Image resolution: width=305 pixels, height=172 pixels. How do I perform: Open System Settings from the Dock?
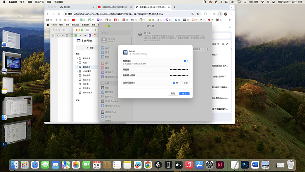click(210, 165)
